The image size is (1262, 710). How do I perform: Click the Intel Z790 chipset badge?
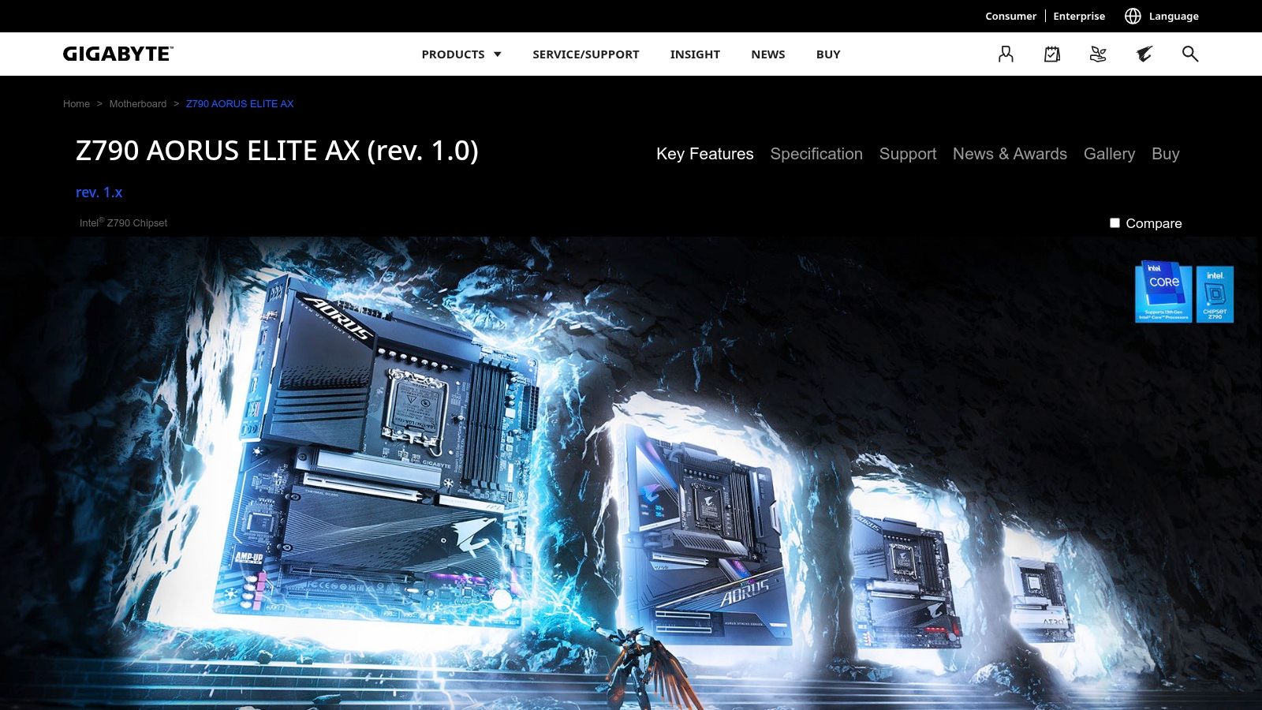(1215, 293)
